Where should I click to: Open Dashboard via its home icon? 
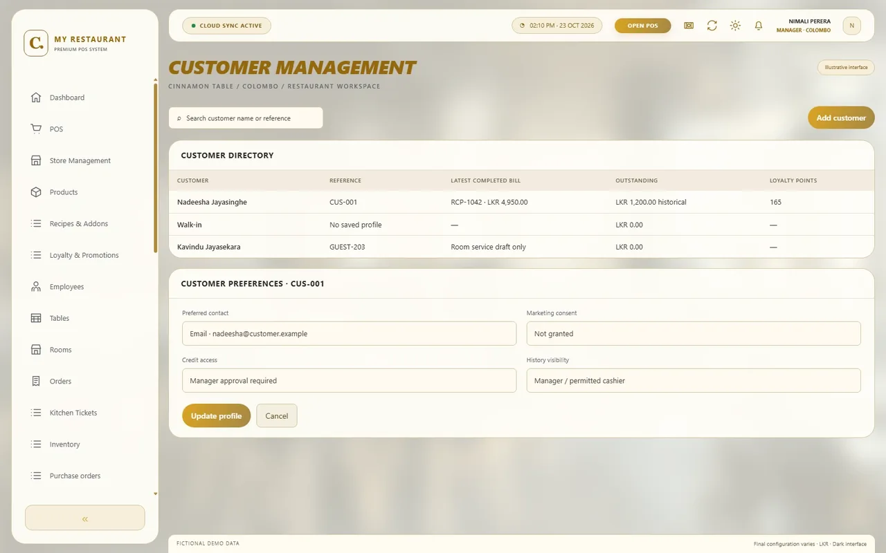pos(36,97)
